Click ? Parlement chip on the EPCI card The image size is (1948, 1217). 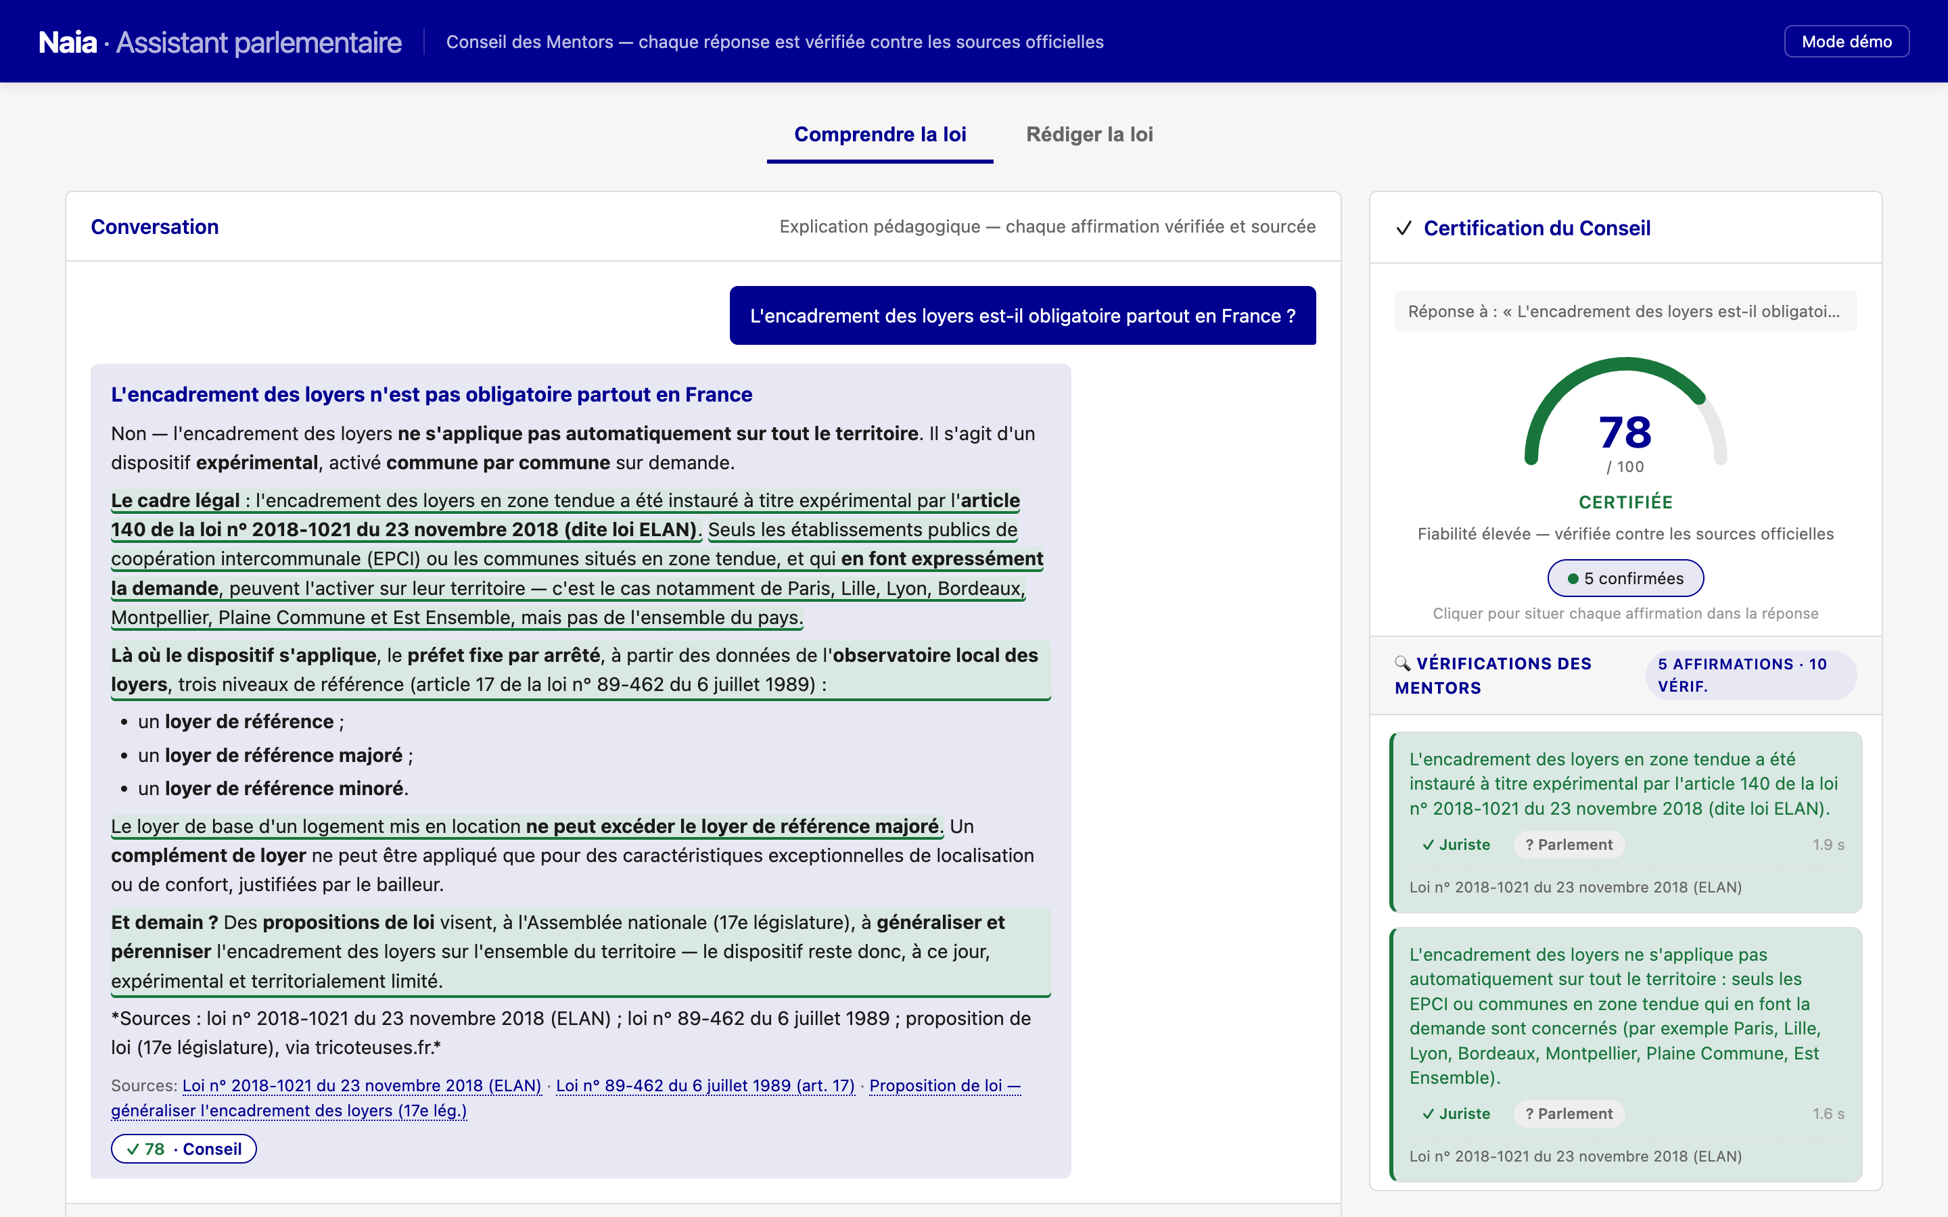coord(1569,1113)
